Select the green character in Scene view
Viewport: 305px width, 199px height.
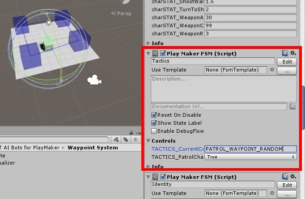click(47, 43)
